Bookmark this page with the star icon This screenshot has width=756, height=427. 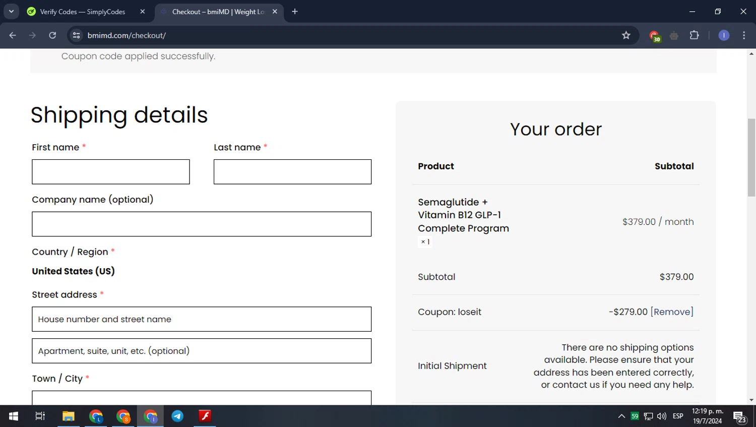click(x=626, y=35)
